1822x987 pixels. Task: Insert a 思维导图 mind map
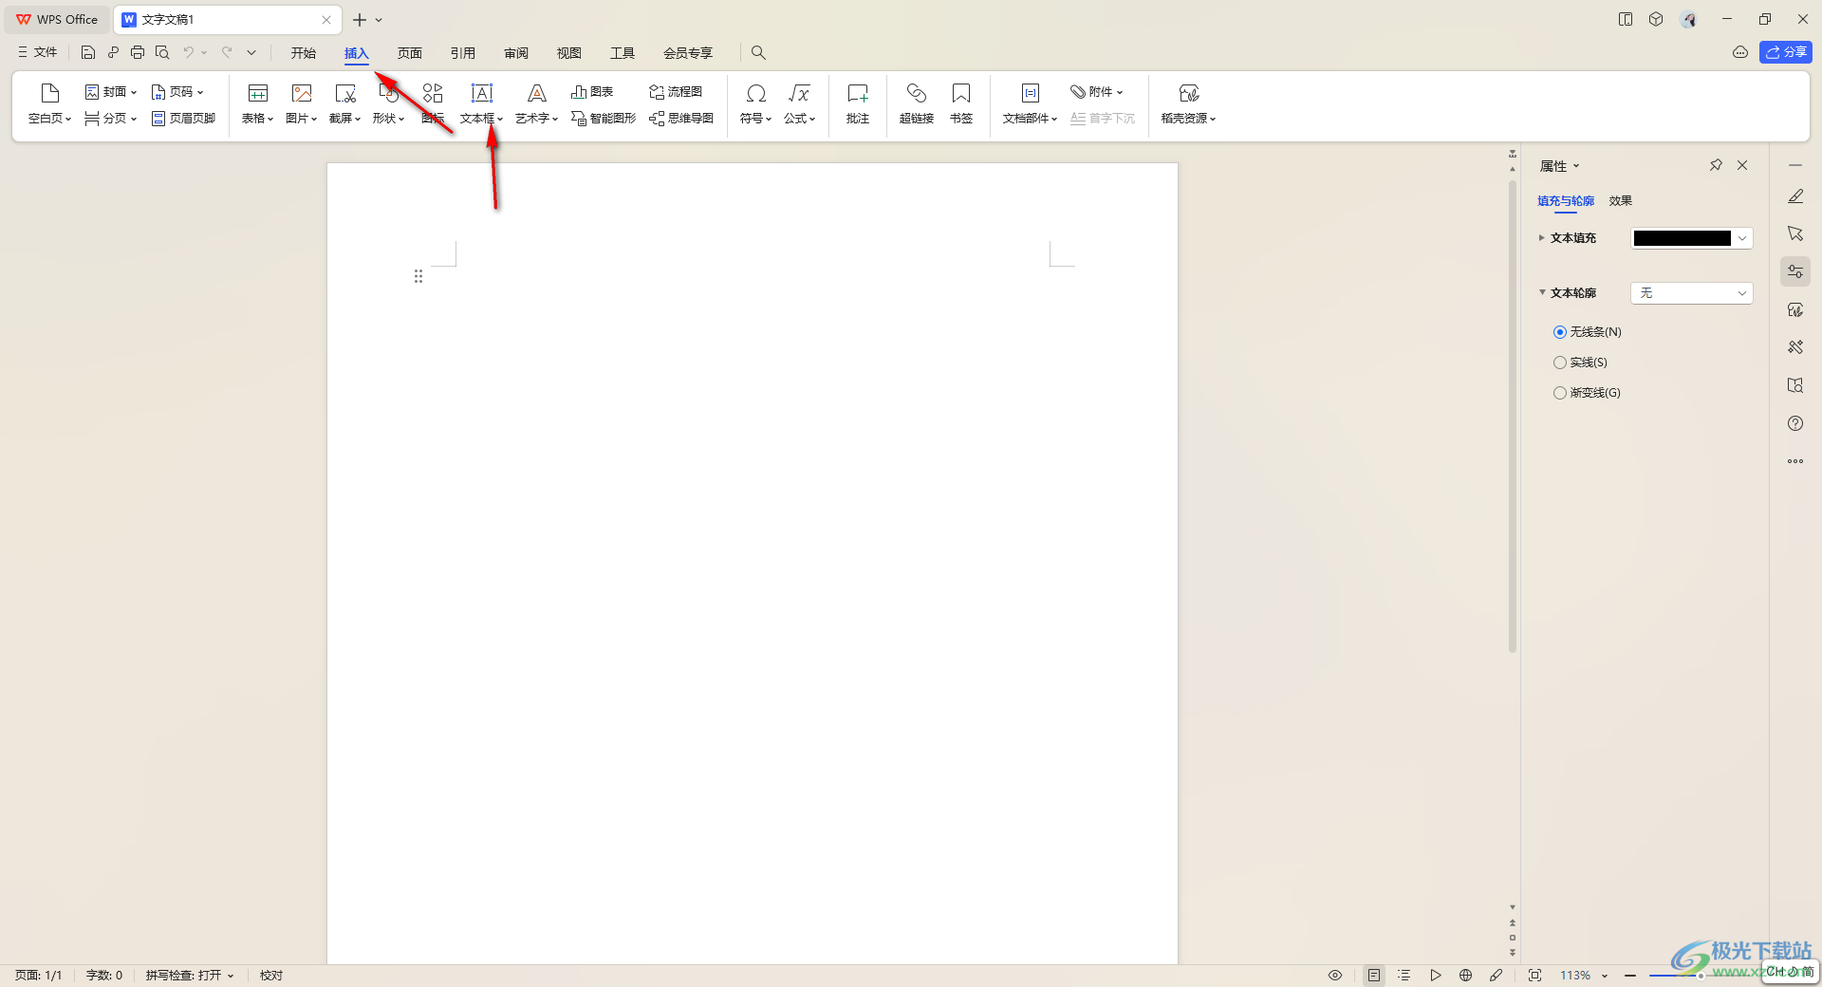click(x=681, y=118)
